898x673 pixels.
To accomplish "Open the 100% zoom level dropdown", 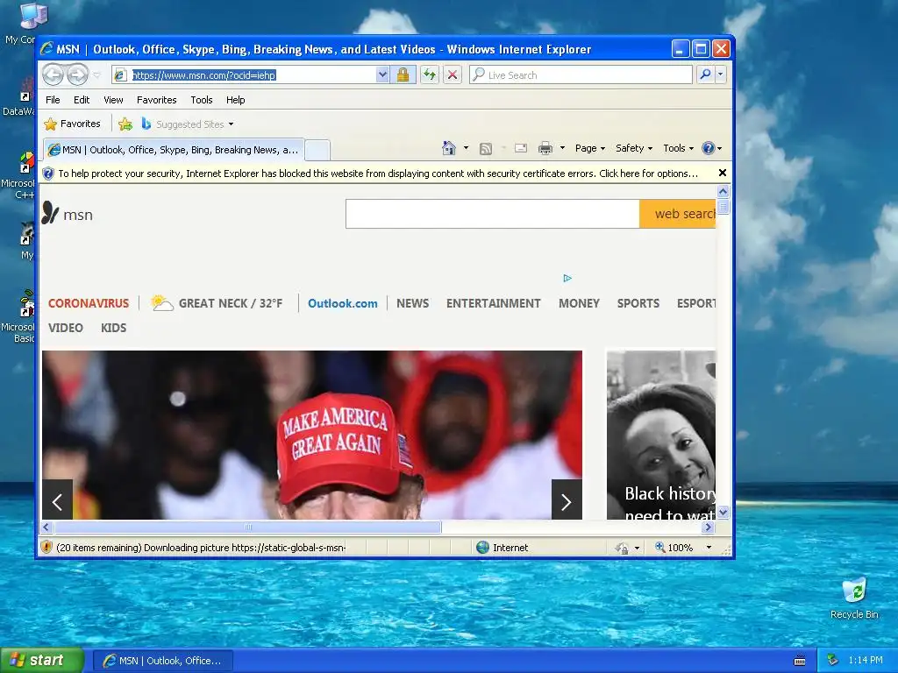I will [x=709, y=547].
